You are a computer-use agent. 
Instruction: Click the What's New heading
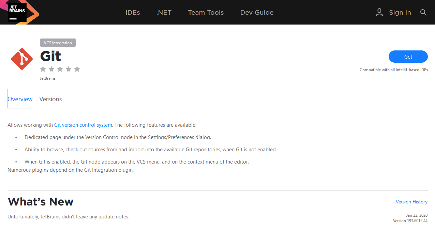tap(41, 202)
